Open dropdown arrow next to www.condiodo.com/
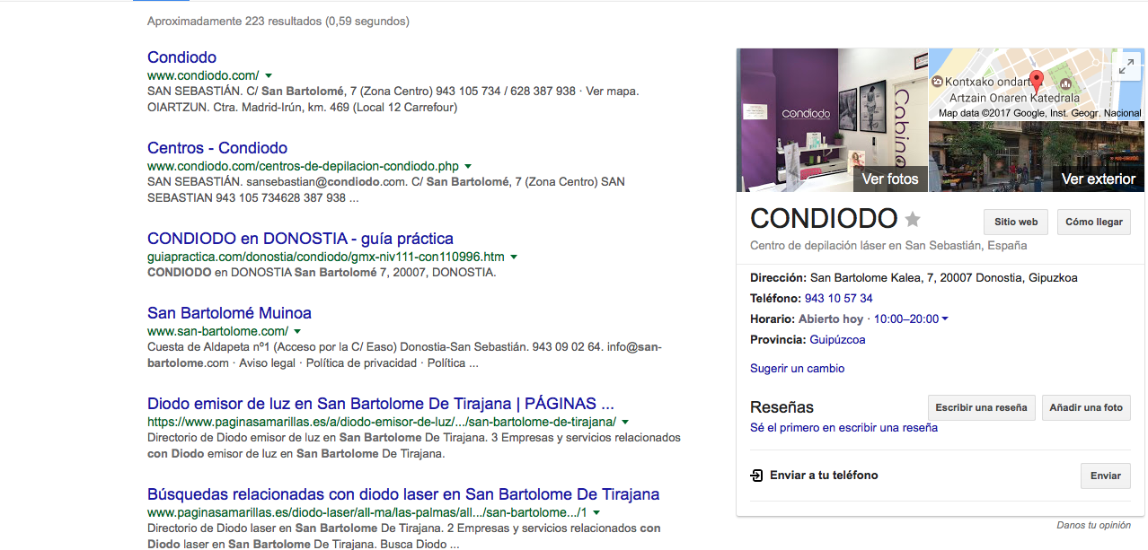1148x550 pixels. [269, 76]
